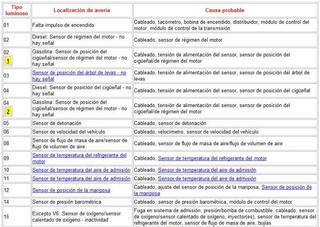Click the yellow note marker 2
The width and height of the screenshot is (320, 227).
click(x=9, y=112)
